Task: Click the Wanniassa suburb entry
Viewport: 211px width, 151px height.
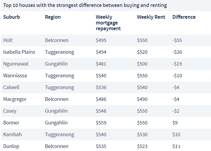Action: 15,75
